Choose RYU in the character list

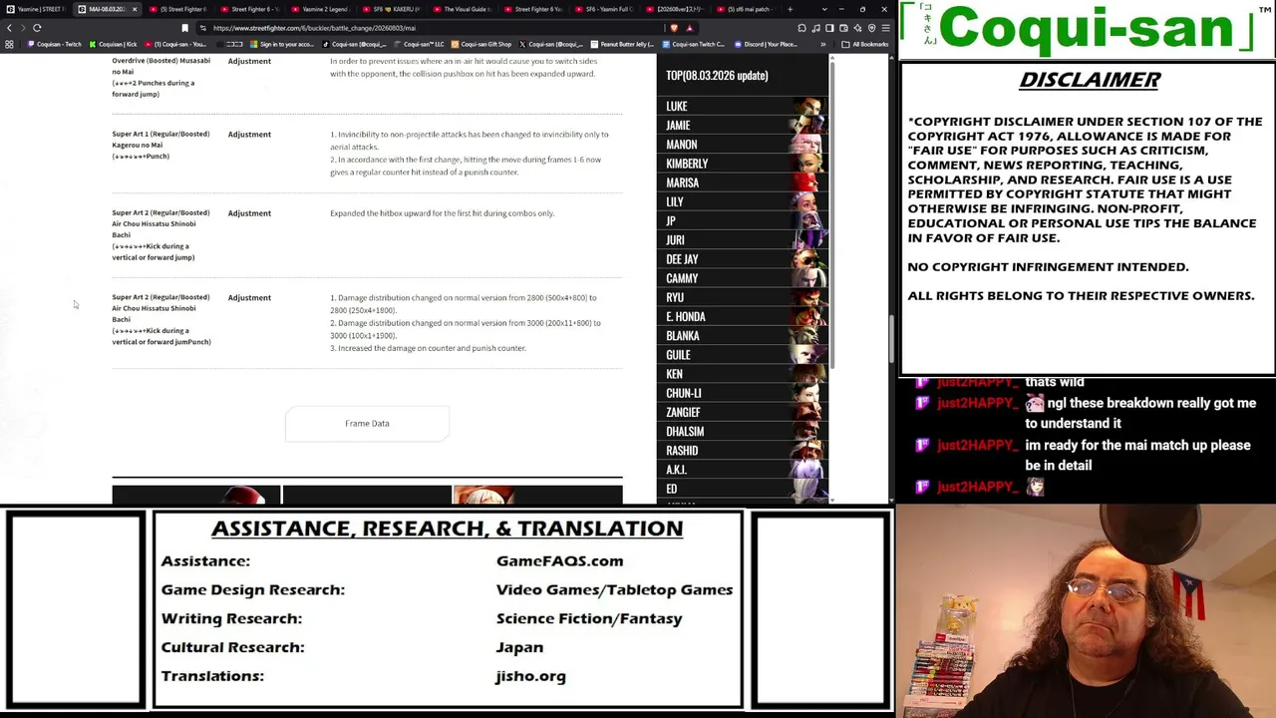(x=742, y=297)
